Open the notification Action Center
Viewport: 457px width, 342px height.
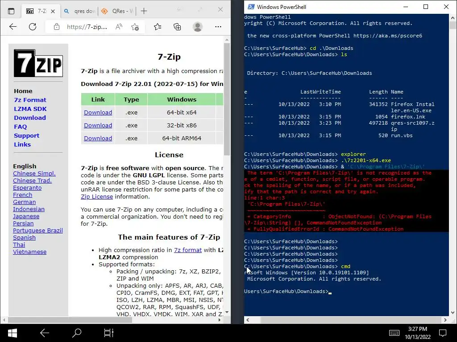(x=443, y=333)
